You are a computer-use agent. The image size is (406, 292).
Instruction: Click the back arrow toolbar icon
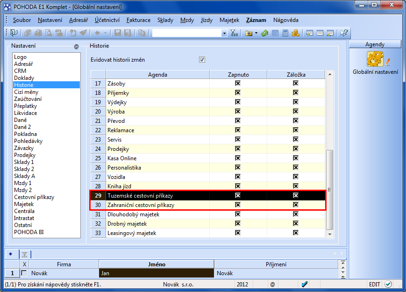click(x=97, y=33)
